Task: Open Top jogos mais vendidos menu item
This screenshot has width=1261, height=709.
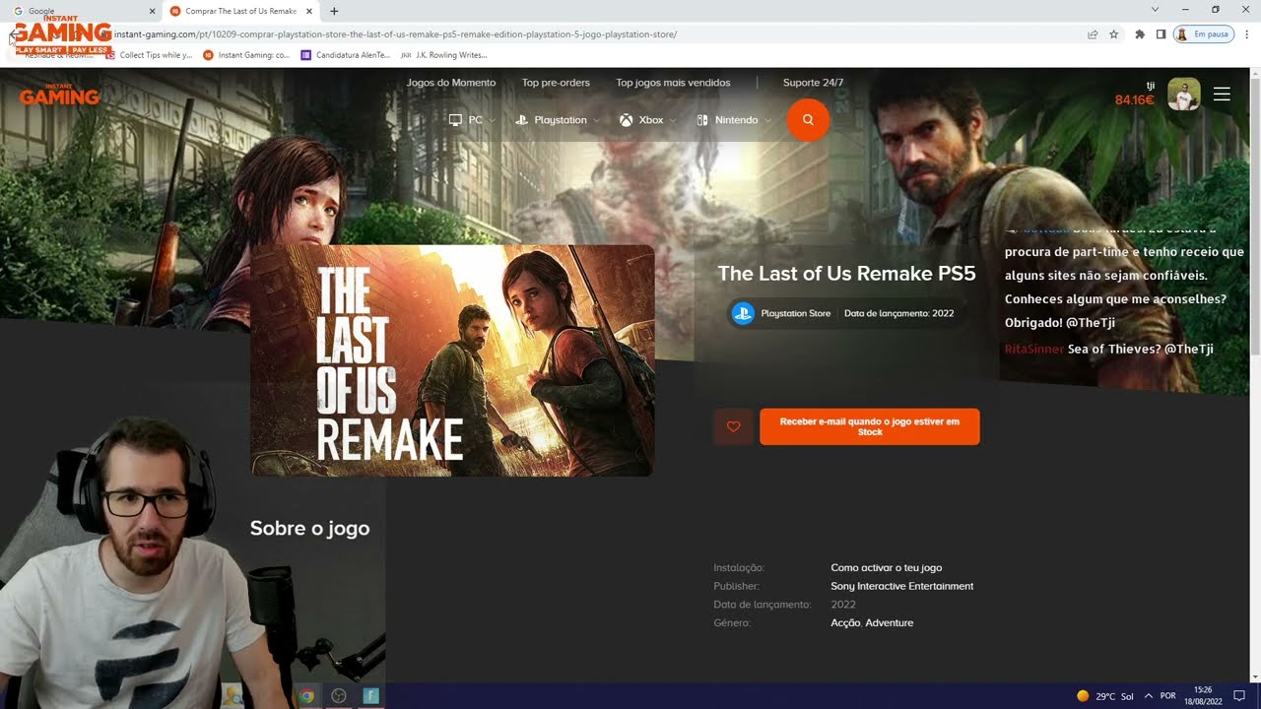Action: (673, 83)
